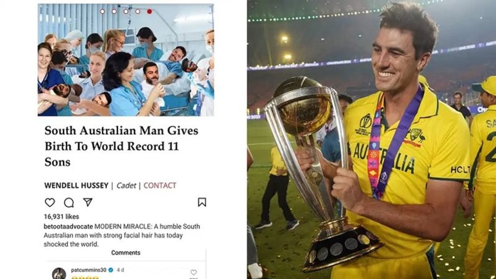Open the author name WENDELL HUSSEY
This screenshot has height=279, width=496.
76,186
